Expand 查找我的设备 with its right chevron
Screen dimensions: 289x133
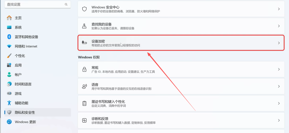pyautogui.click(x=279, y=26)
